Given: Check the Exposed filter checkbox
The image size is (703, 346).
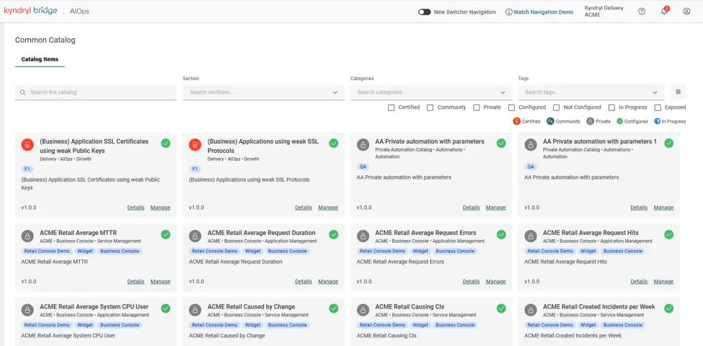Looking at the screenshot, I should click(658, 107).
